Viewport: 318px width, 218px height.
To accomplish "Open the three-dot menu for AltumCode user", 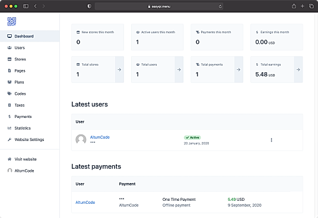I will point(271,140).
